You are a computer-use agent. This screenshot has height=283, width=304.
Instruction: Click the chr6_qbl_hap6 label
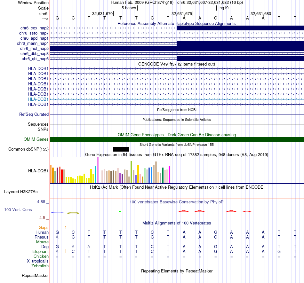(35, 59)
